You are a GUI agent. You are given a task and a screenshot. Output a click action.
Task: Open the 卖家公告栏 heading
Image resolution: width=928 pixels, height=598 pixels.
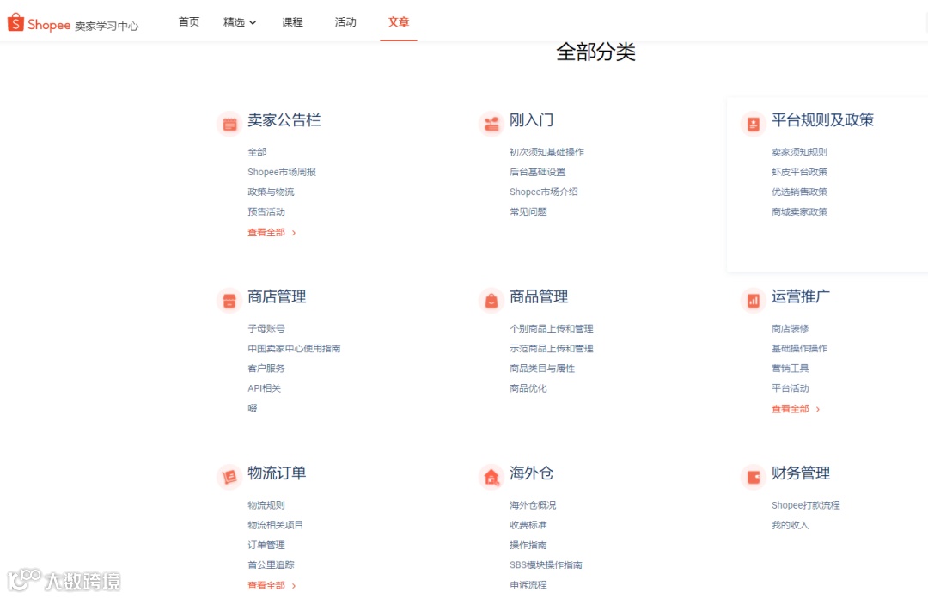(284, 120)
